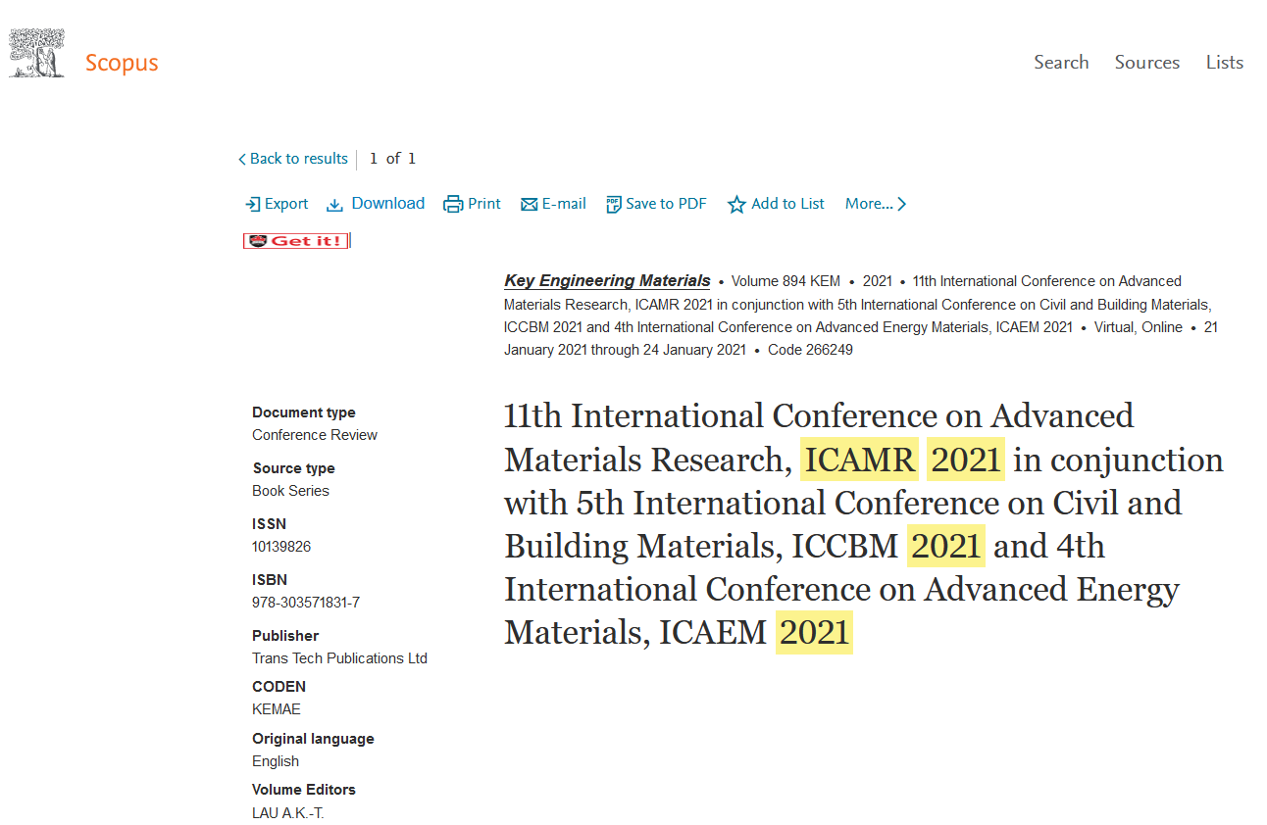Screen dimensions: 1267x825
Task: Open the Key Engineering Materials source link
Action: 607,281
